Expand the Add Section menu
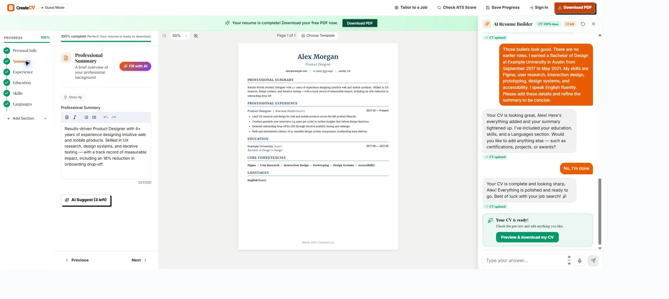The height and width of the screenshot is (299, 669). coord(27,118)
